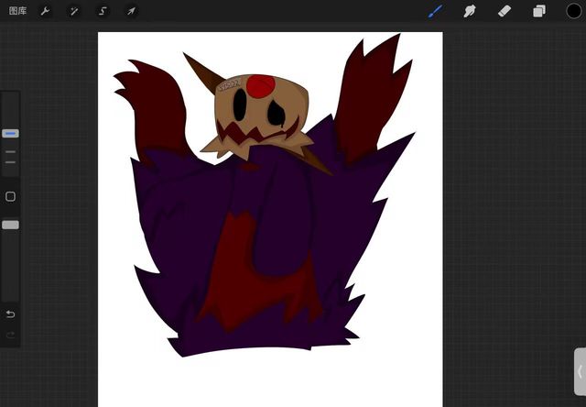Screen dimensions: 586x407
Task: Tap the brush size slider handle
Action: (x=10, y=133)
